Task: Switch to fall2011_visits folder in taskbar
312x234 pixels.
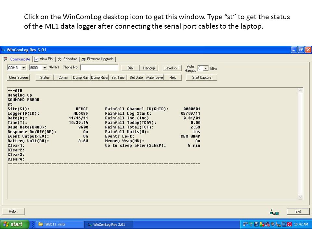Action: [60, 224]
